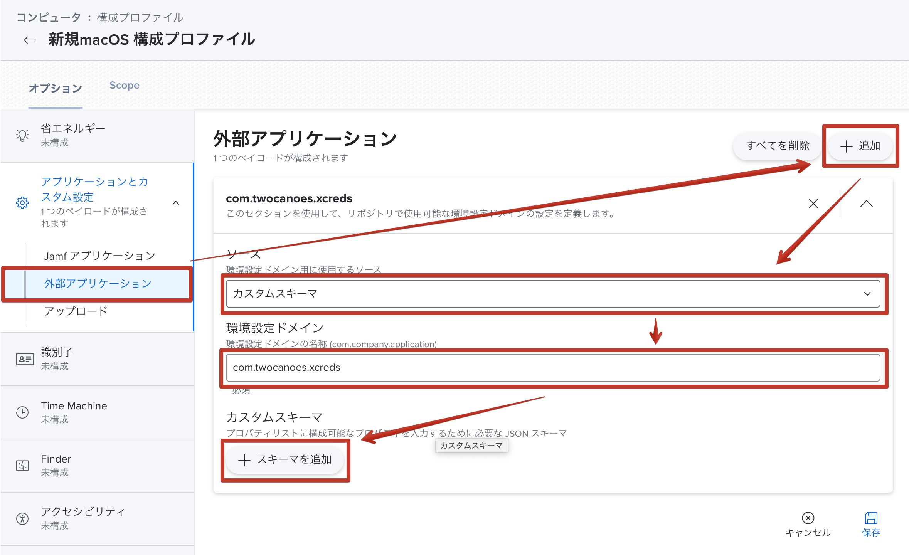The image size is (909, 555).
Task: Click the com.twocanoes.xcreds payload title
Action: (x=289, y=198)
